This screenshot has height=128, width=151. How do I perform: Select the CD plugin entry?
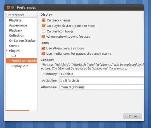(14, 56)
